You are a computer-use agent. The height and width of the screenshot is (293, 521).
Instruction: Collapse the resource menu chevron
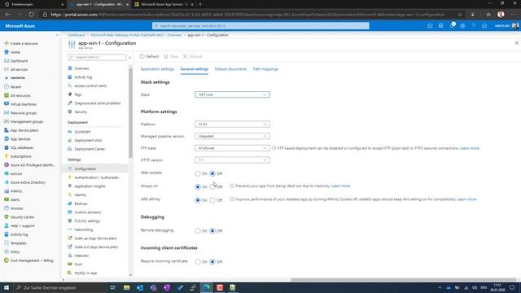coord(129,58)
